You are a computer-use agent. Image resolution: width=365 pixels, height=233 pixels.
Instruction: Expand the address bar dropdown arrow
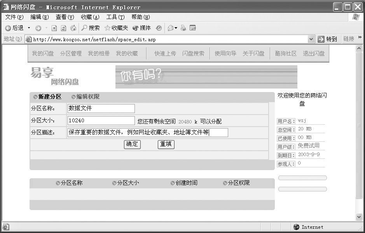tap(311, 39)
